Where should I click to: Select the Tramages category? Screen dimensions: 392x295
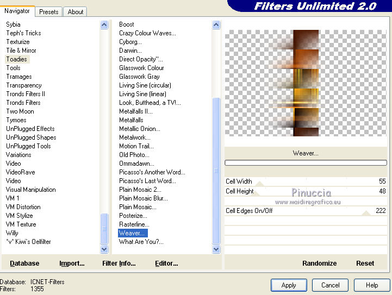pyautogui.click(x=18, y=77)
